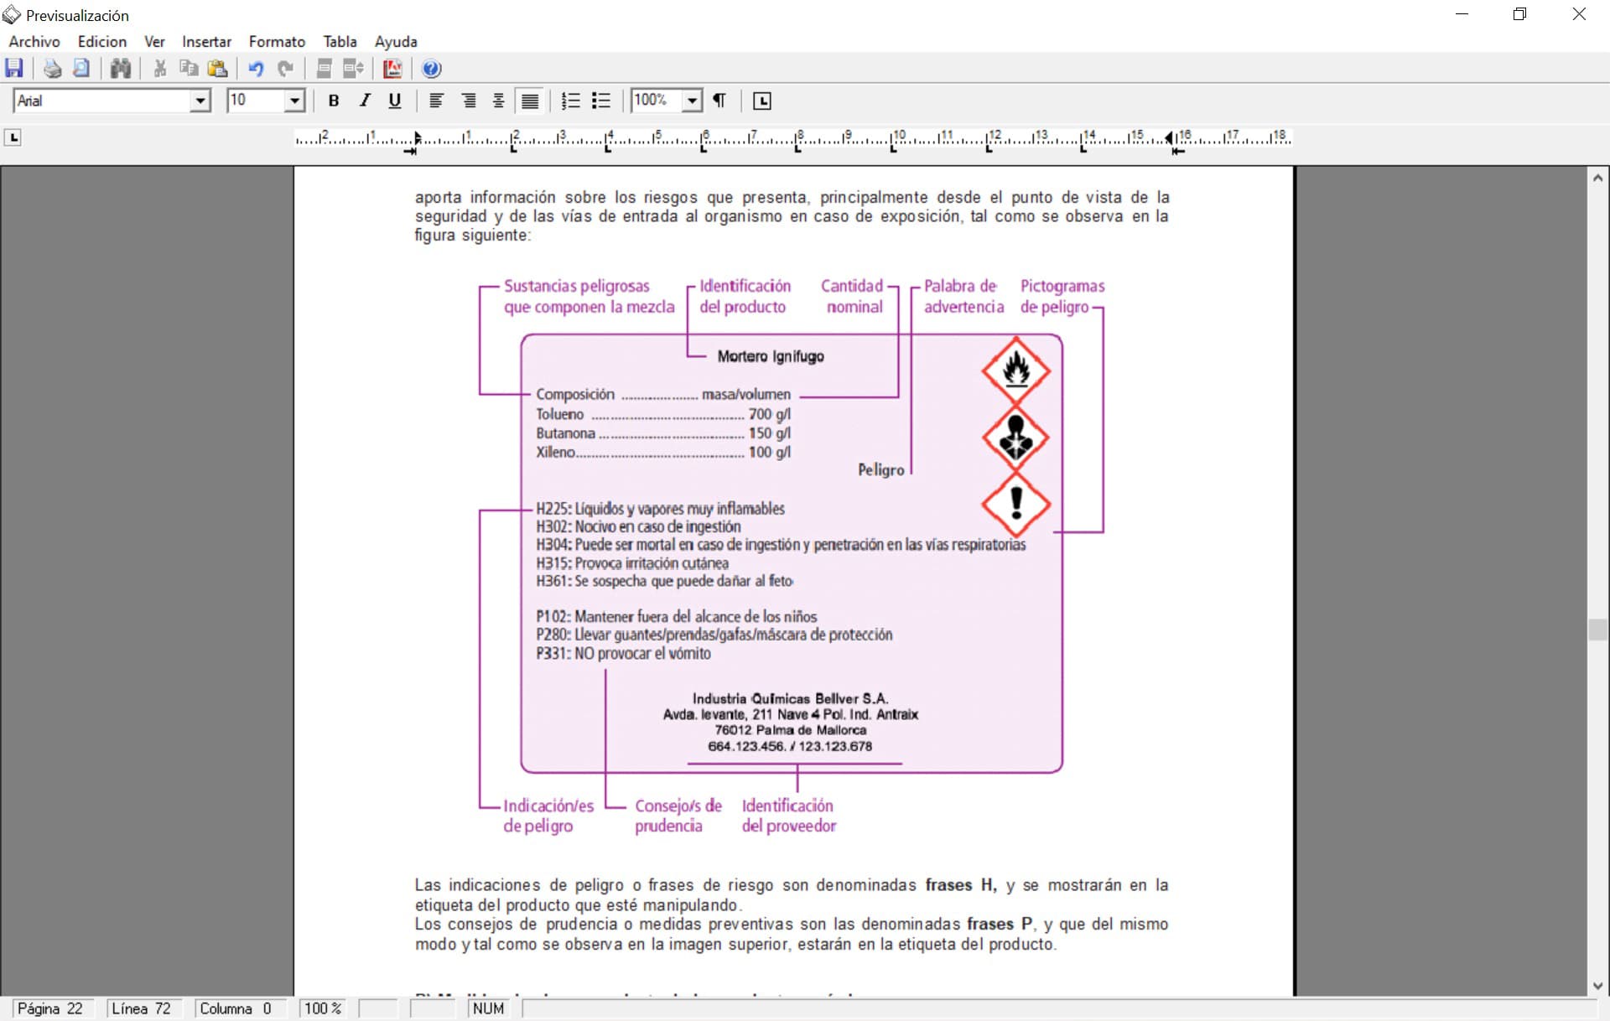
Task: Export to PDF using Adobe icon
Action: [x=392, y=69]
